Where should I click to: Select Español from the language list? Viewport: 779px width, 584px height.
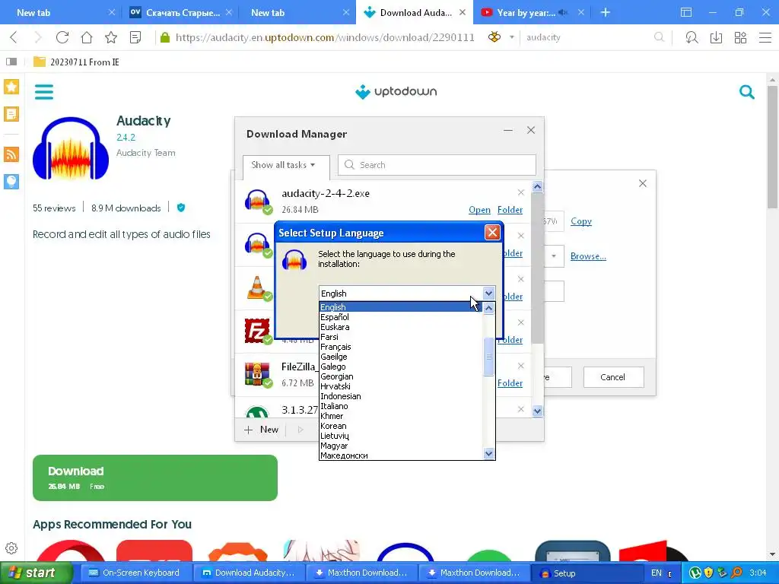coord(335,317)
